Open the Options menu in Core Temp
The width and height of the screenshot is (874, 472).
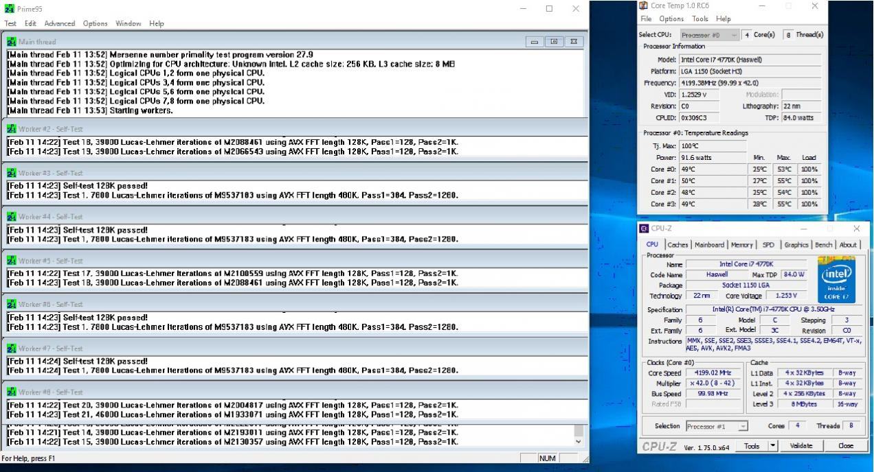pos(672,19)
